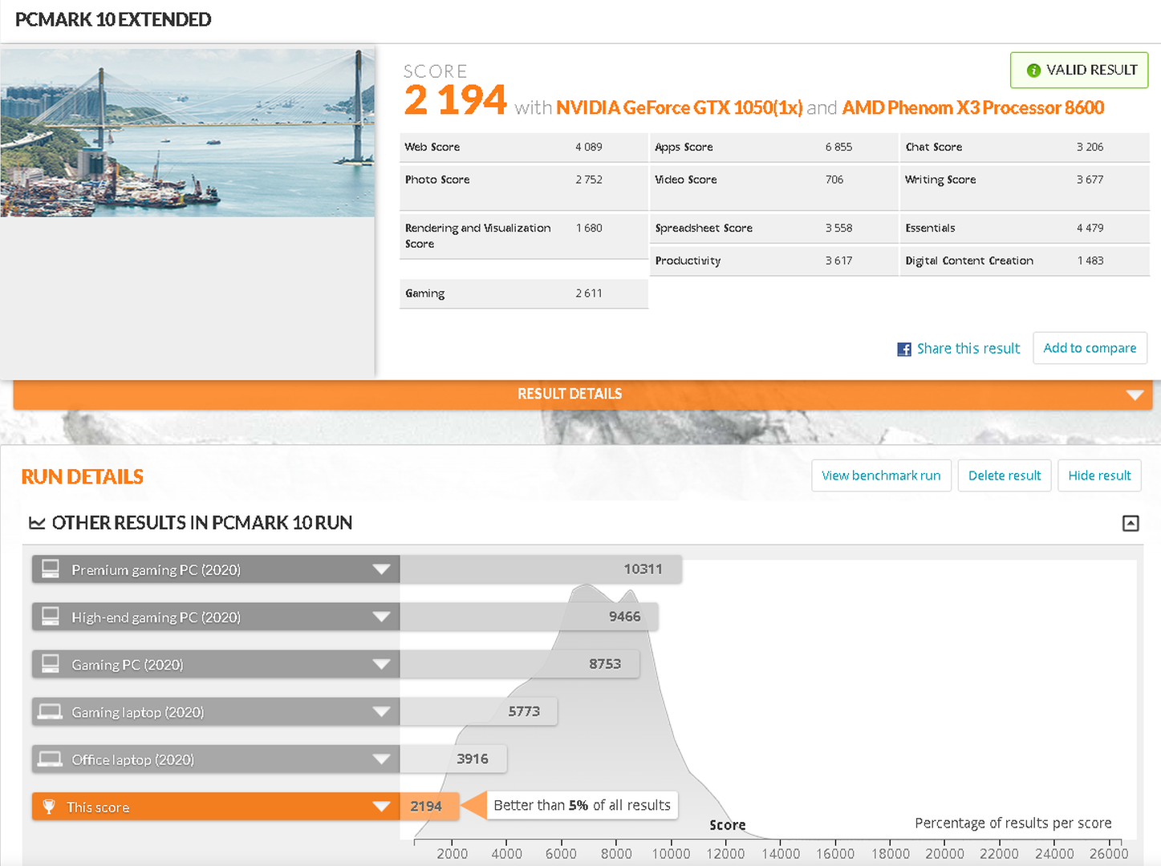Click the 10000 tick label on chart axis
Image resolution: width=1161 pixels, height=866 pixels.
coord(671,854)
